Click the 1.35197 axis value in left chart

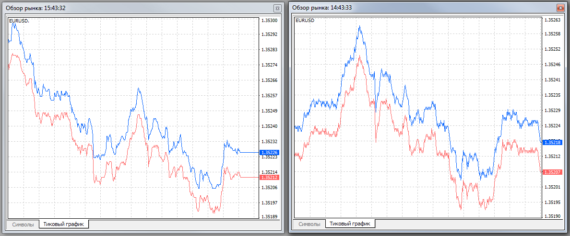pos(269,202)
